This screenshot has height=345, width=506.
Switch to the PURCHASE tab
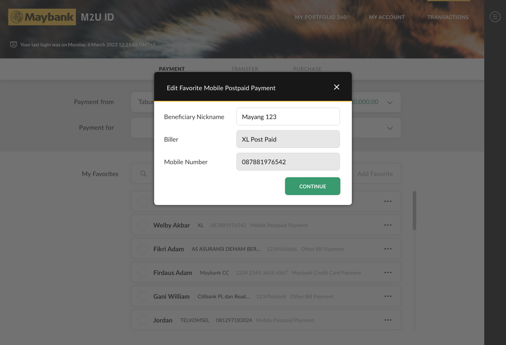(307, 69)
